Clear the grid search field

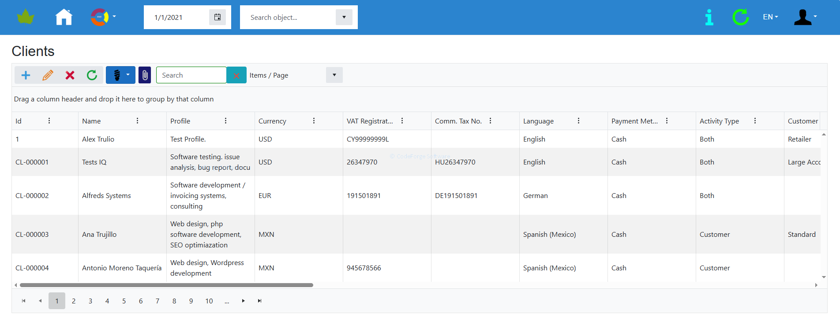tap(236, 75)
